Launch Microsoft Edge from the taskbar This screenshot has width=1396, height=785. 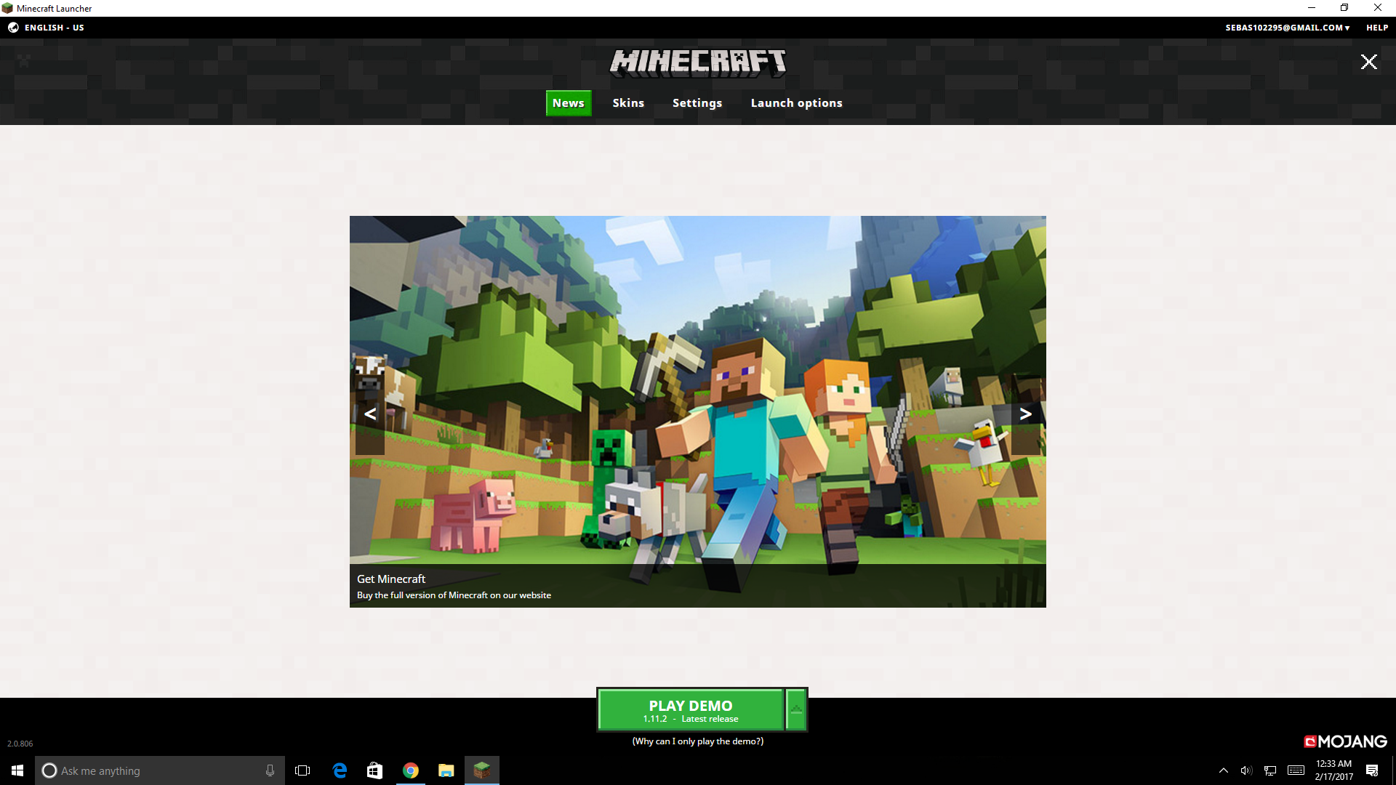(340, 770)
